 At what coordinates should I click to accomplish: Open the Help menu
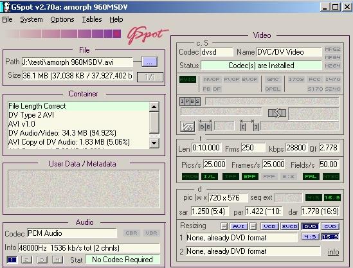[x=116, y=19]
